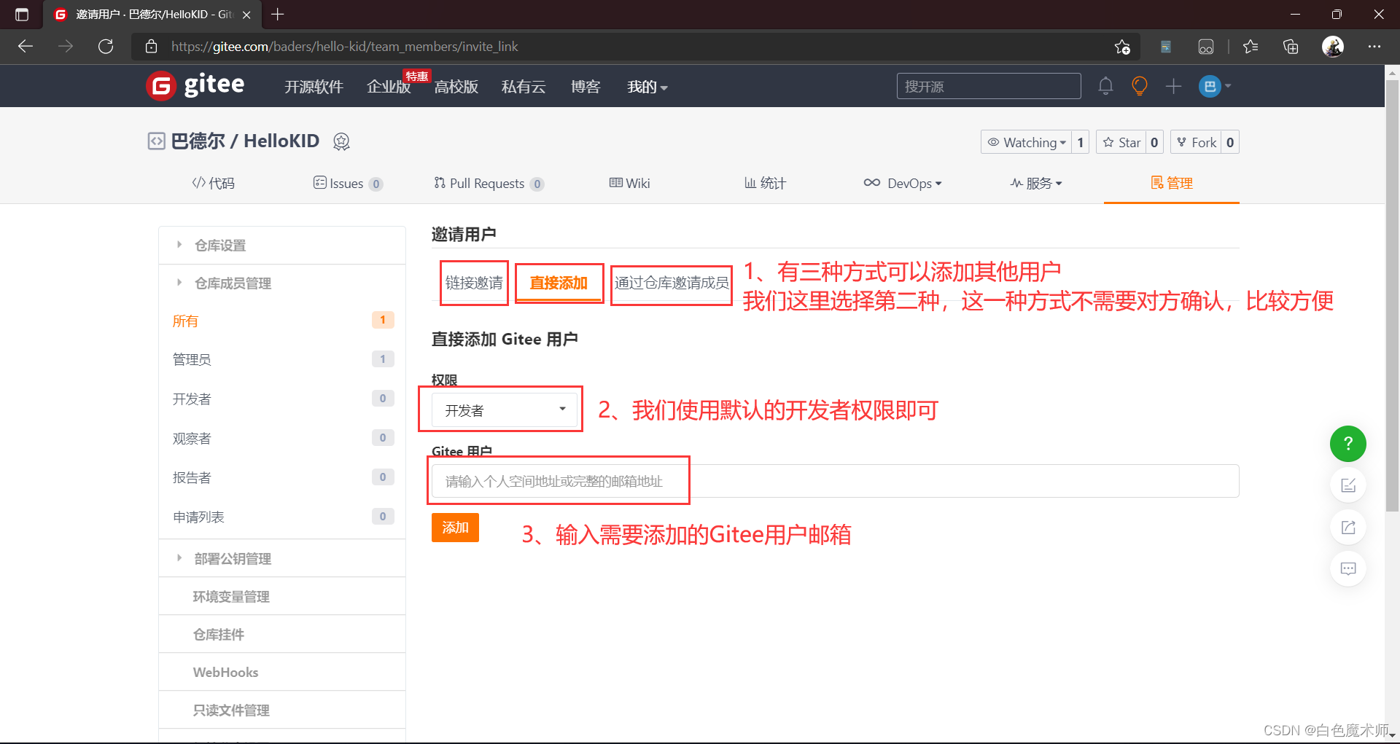Open 私有云 in the navbar
The width and height of the screenshot is (1400, 744).
coord(524,87)
